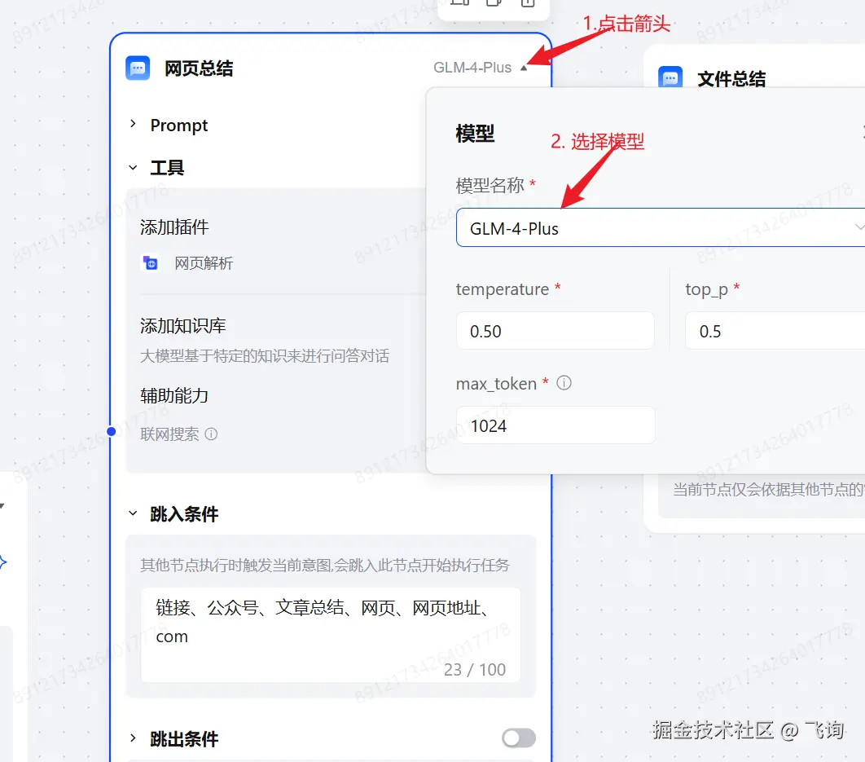Click the 文件总结 node title
The height and width of the screenshot is (762, 865).
tap(731, 79)
